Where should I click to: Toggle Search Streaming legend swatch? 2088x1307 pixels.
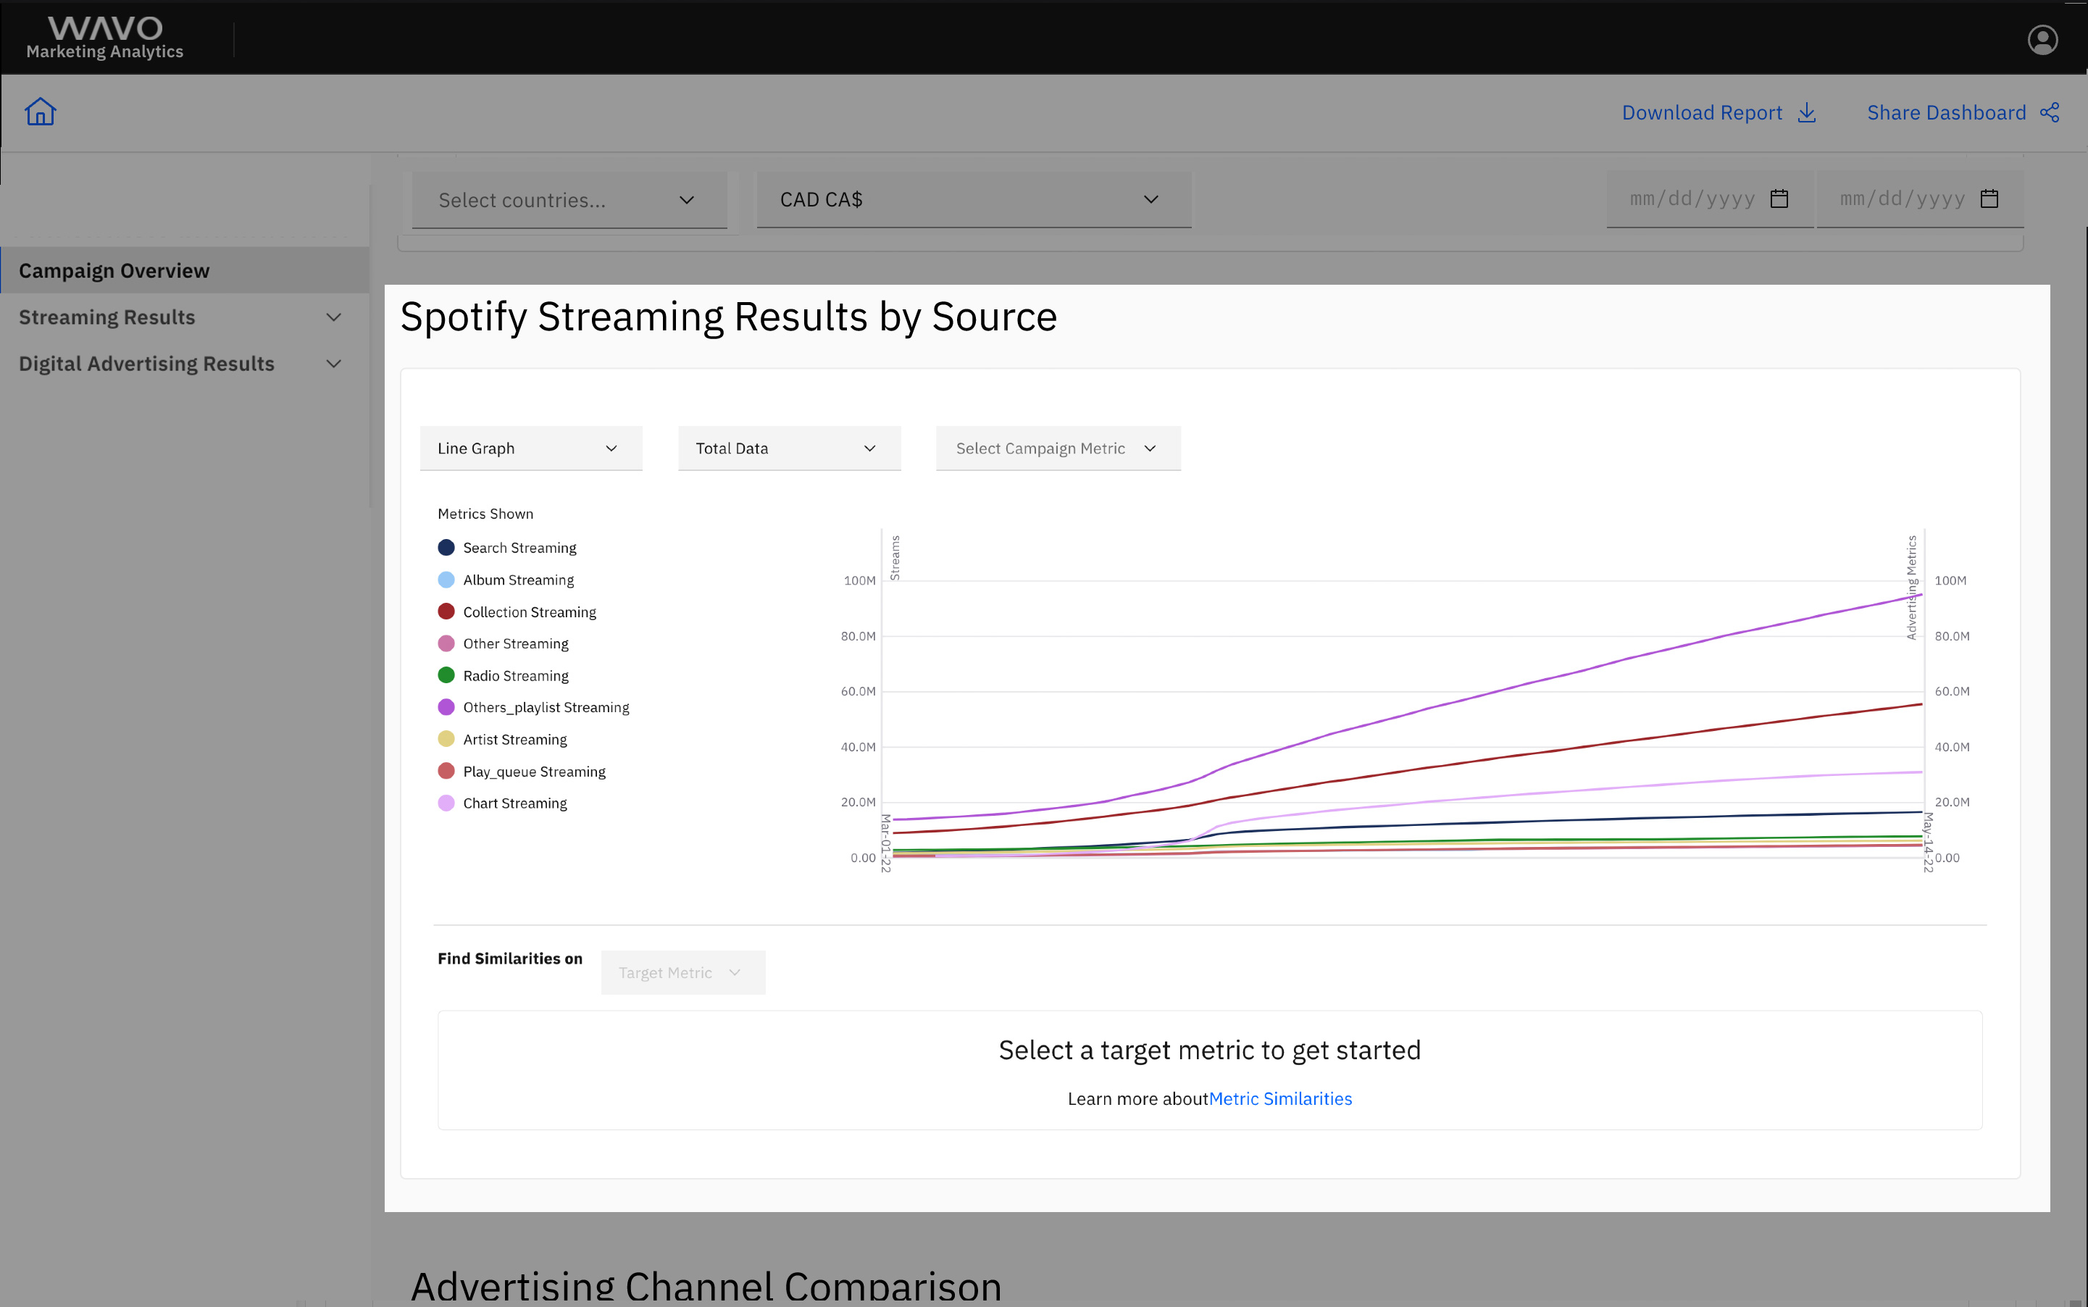(446, 547)
